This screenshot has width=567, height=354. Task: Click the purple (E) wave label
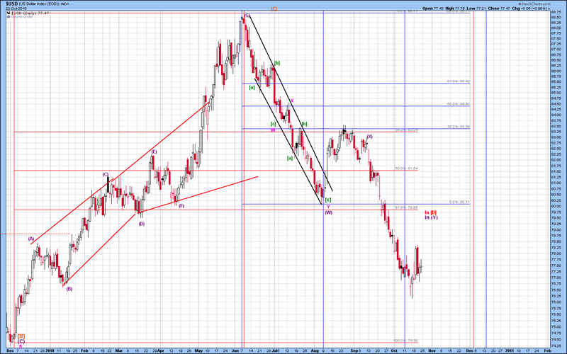[154, 152]
